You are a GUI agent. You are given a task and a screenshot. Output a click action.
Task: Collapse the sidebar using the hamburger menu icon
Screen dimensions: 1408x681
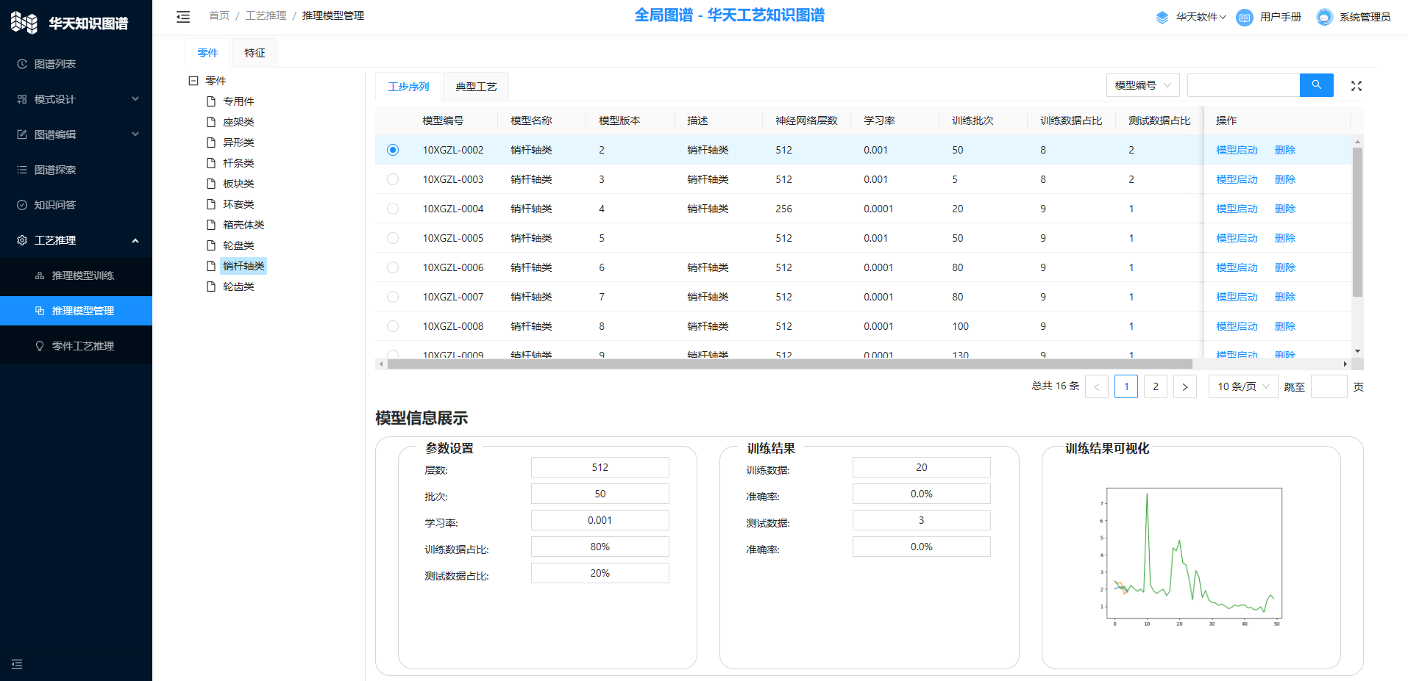[183, 16]
